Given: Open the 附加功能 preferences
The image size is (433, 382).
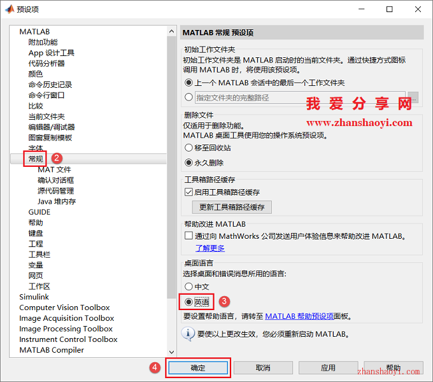Looking at the screenshot, I should pos(43,42).
